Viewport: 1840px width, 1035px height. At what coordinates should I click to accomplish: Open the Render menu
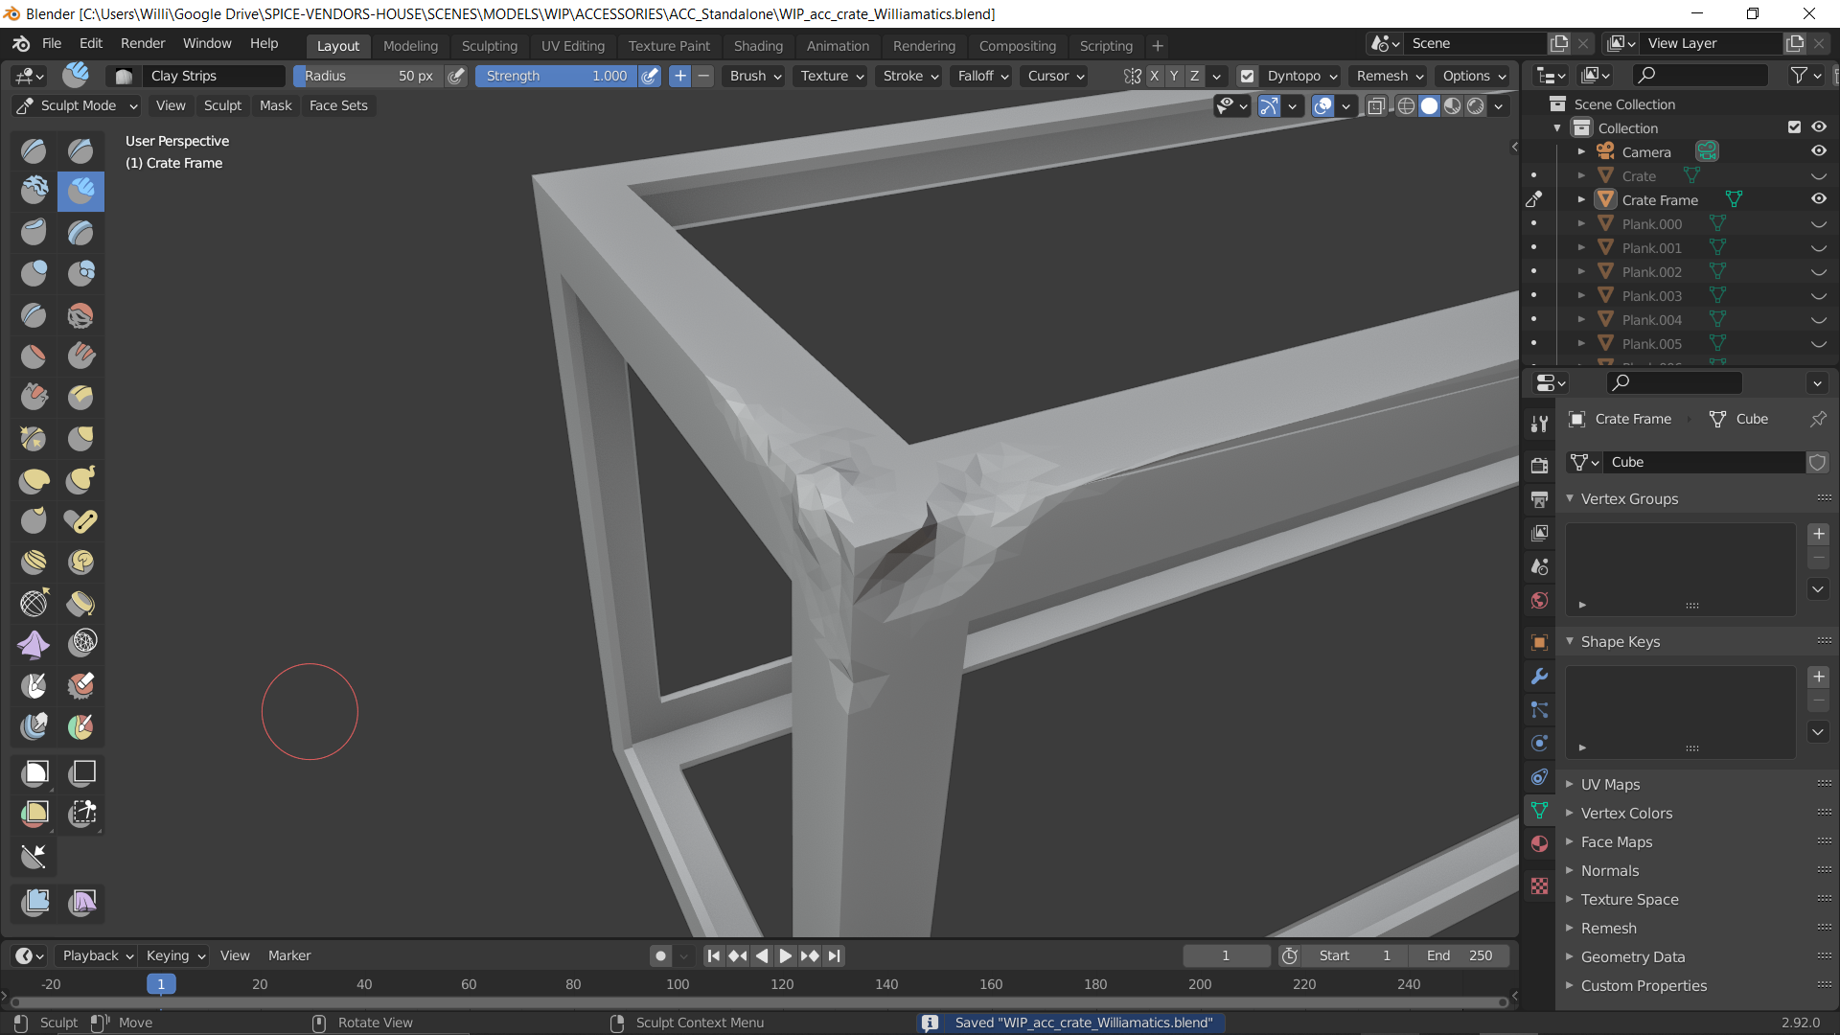pos(142,43)
